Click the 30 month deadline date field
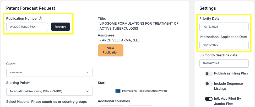 click(x=224, y=63)
